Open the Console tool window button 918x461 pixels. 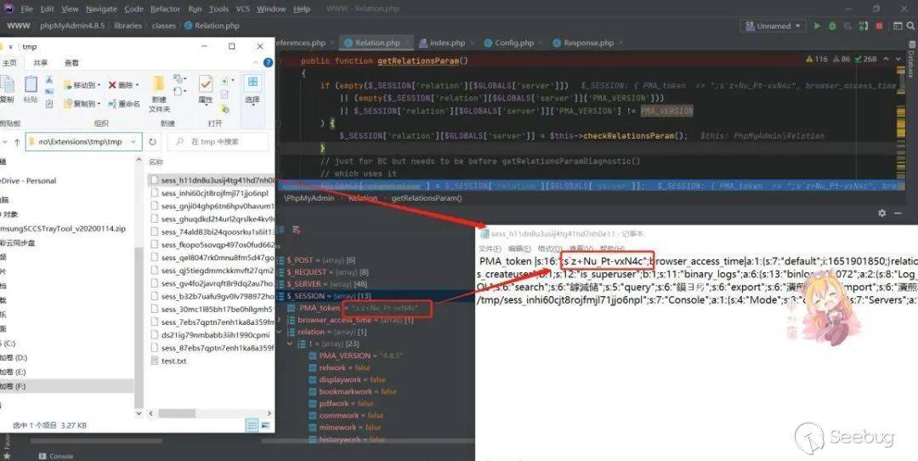tap(60, 456)
